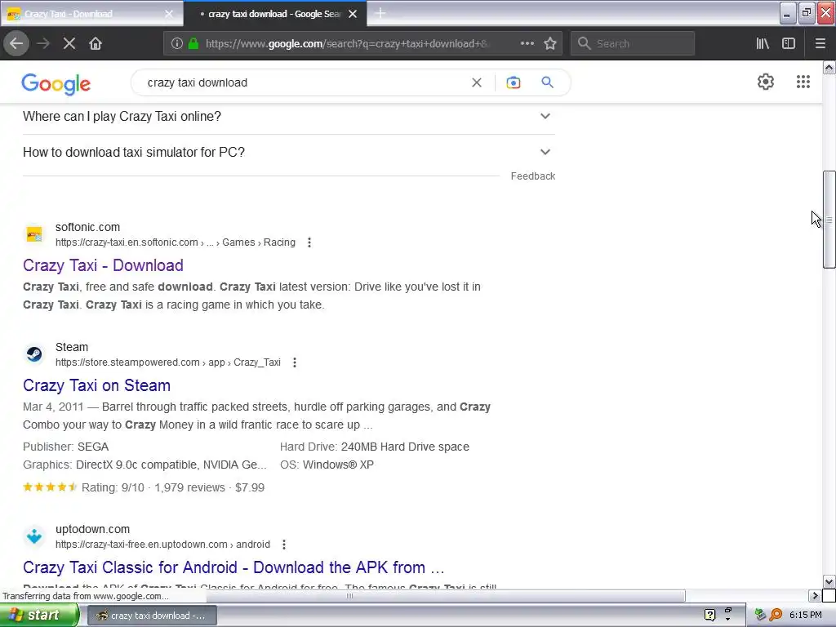Click the 'Publisher: SEGA' text
This screenshot has width=836, height=627.
click(65, 447)
